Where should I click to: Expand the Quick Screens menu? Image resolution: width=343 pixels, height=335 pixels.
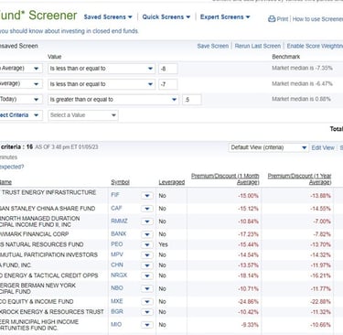tap(166, 17)
